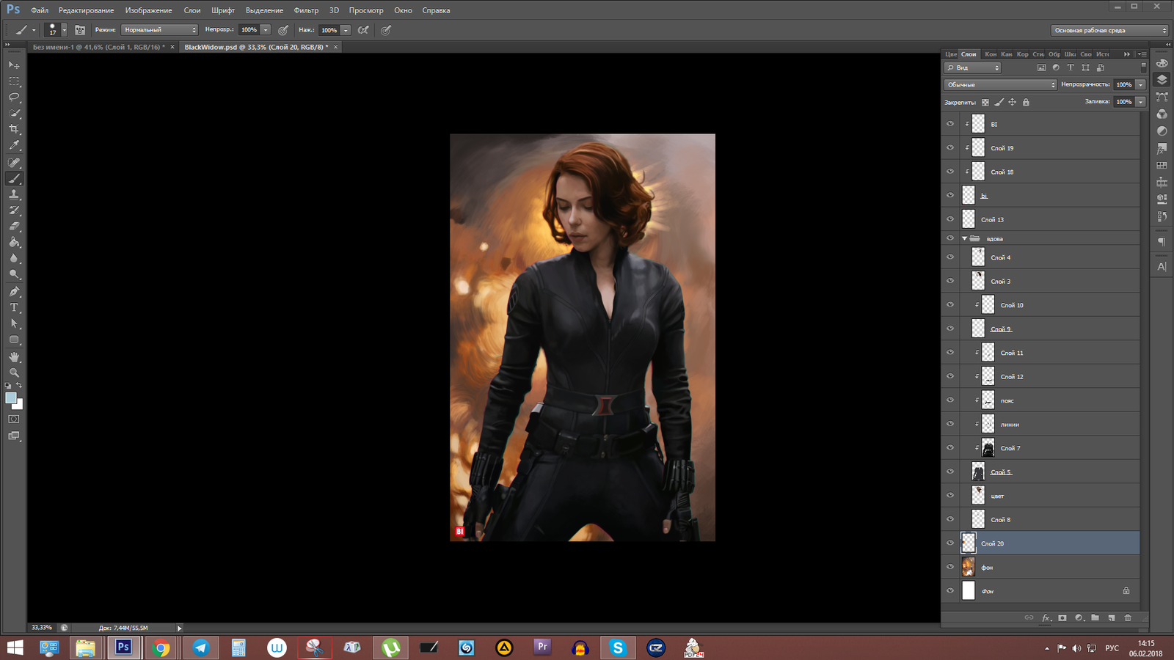The width and height of the screenshot is (1174, 660).
Task: Add a layer mask
Action: click(x=1062, y=617)
